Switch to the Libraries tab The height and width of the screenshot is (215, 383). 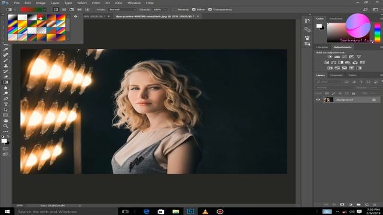322,47
